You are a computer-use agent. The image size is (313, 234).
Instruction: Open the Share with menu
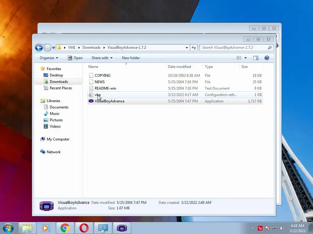coord(102,58)
